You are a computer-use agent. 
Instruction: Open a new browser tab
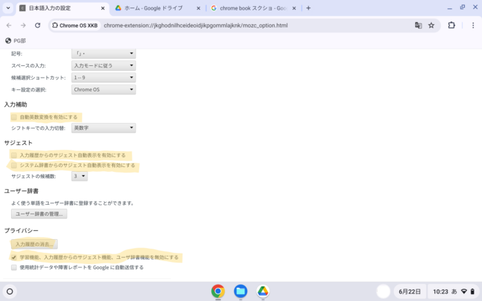coord(308,8)
